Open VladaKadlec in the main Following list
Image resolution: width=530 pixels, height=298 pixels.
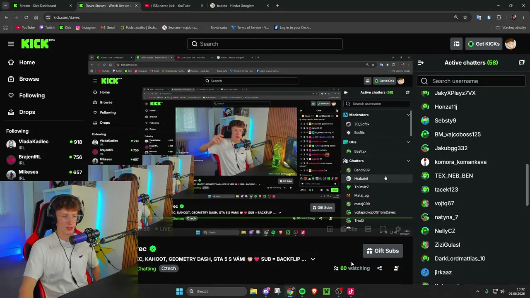point(44,144)
